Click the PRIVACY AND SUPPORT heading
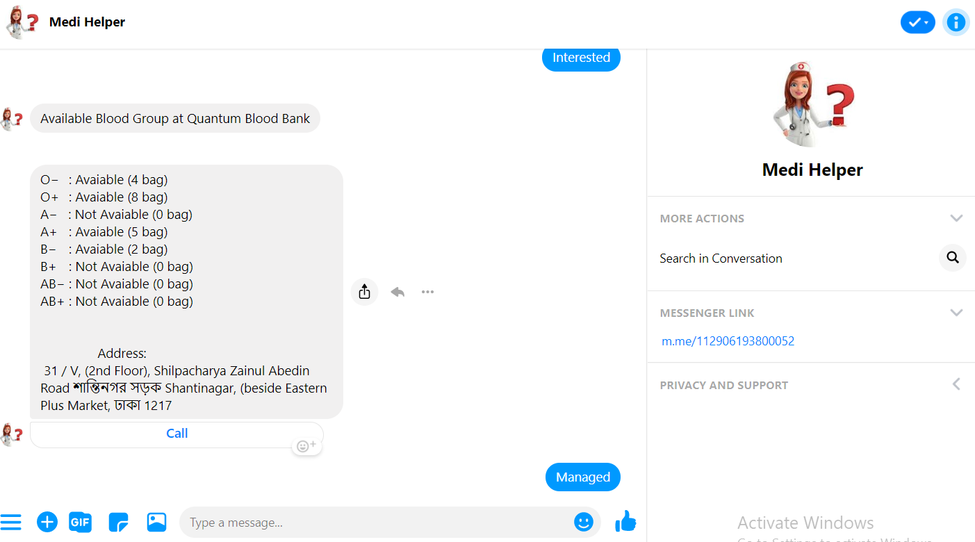Image resolution: width=975 pixels, height=542 pixels. 724,385
